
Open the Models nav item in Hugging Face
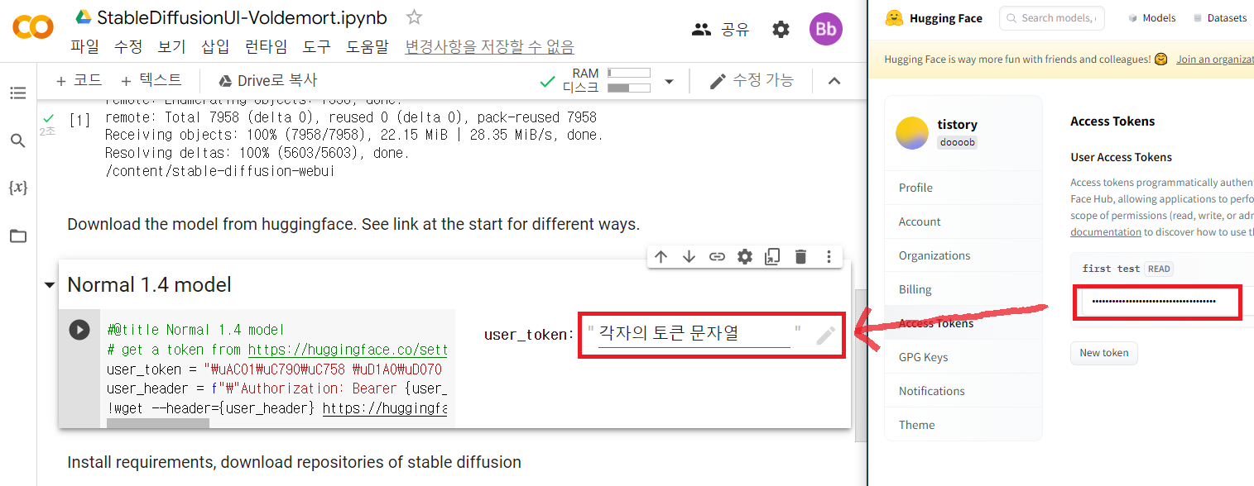(x=1151, y=17)
